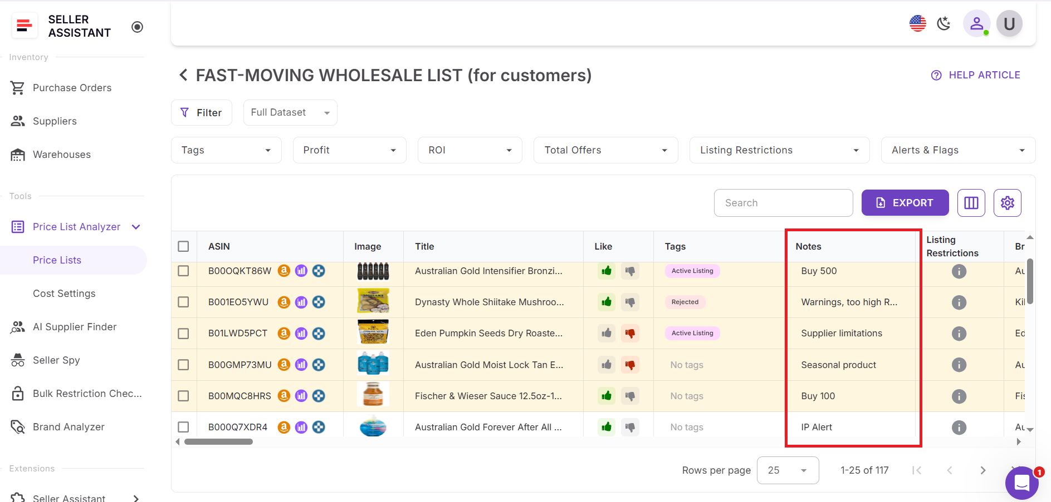Click the info icon for Seasonal product row
The image size is (1051, 502).
[x=959, y=365]
